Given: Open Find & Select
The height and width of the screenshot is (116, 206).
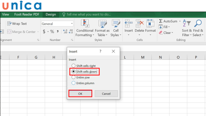Looking at the screenshot, I should [x=198, y=28].
